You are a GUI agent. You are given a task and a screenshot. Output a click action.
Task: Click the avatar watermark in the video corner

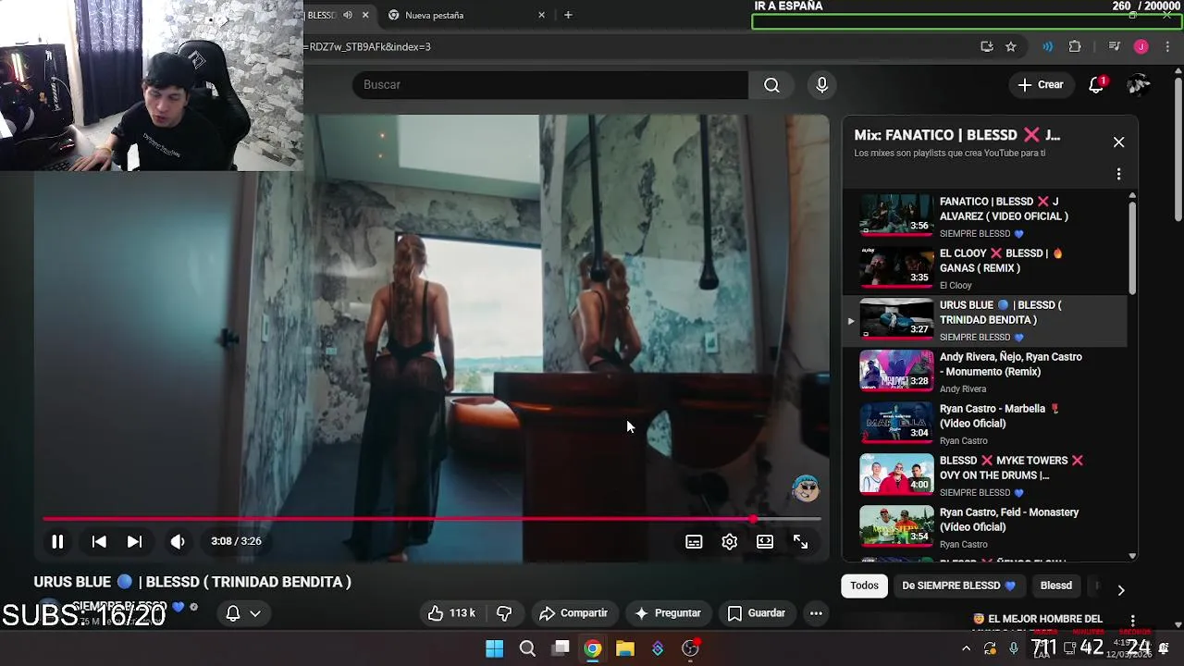806,487
